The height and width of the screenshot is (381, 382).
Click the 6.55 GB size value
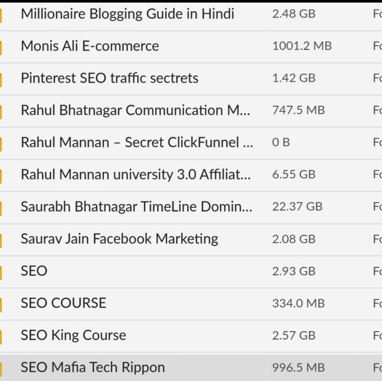point(294,174)
